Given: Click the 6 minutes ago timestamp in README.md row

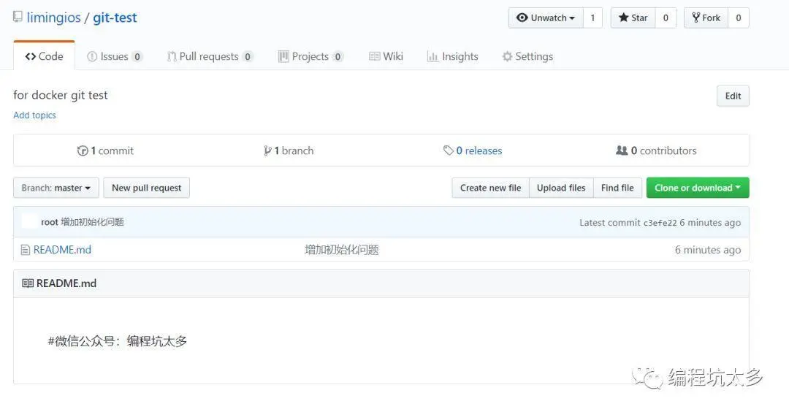Looking at the screenshot, I should (x=707, y=250).
